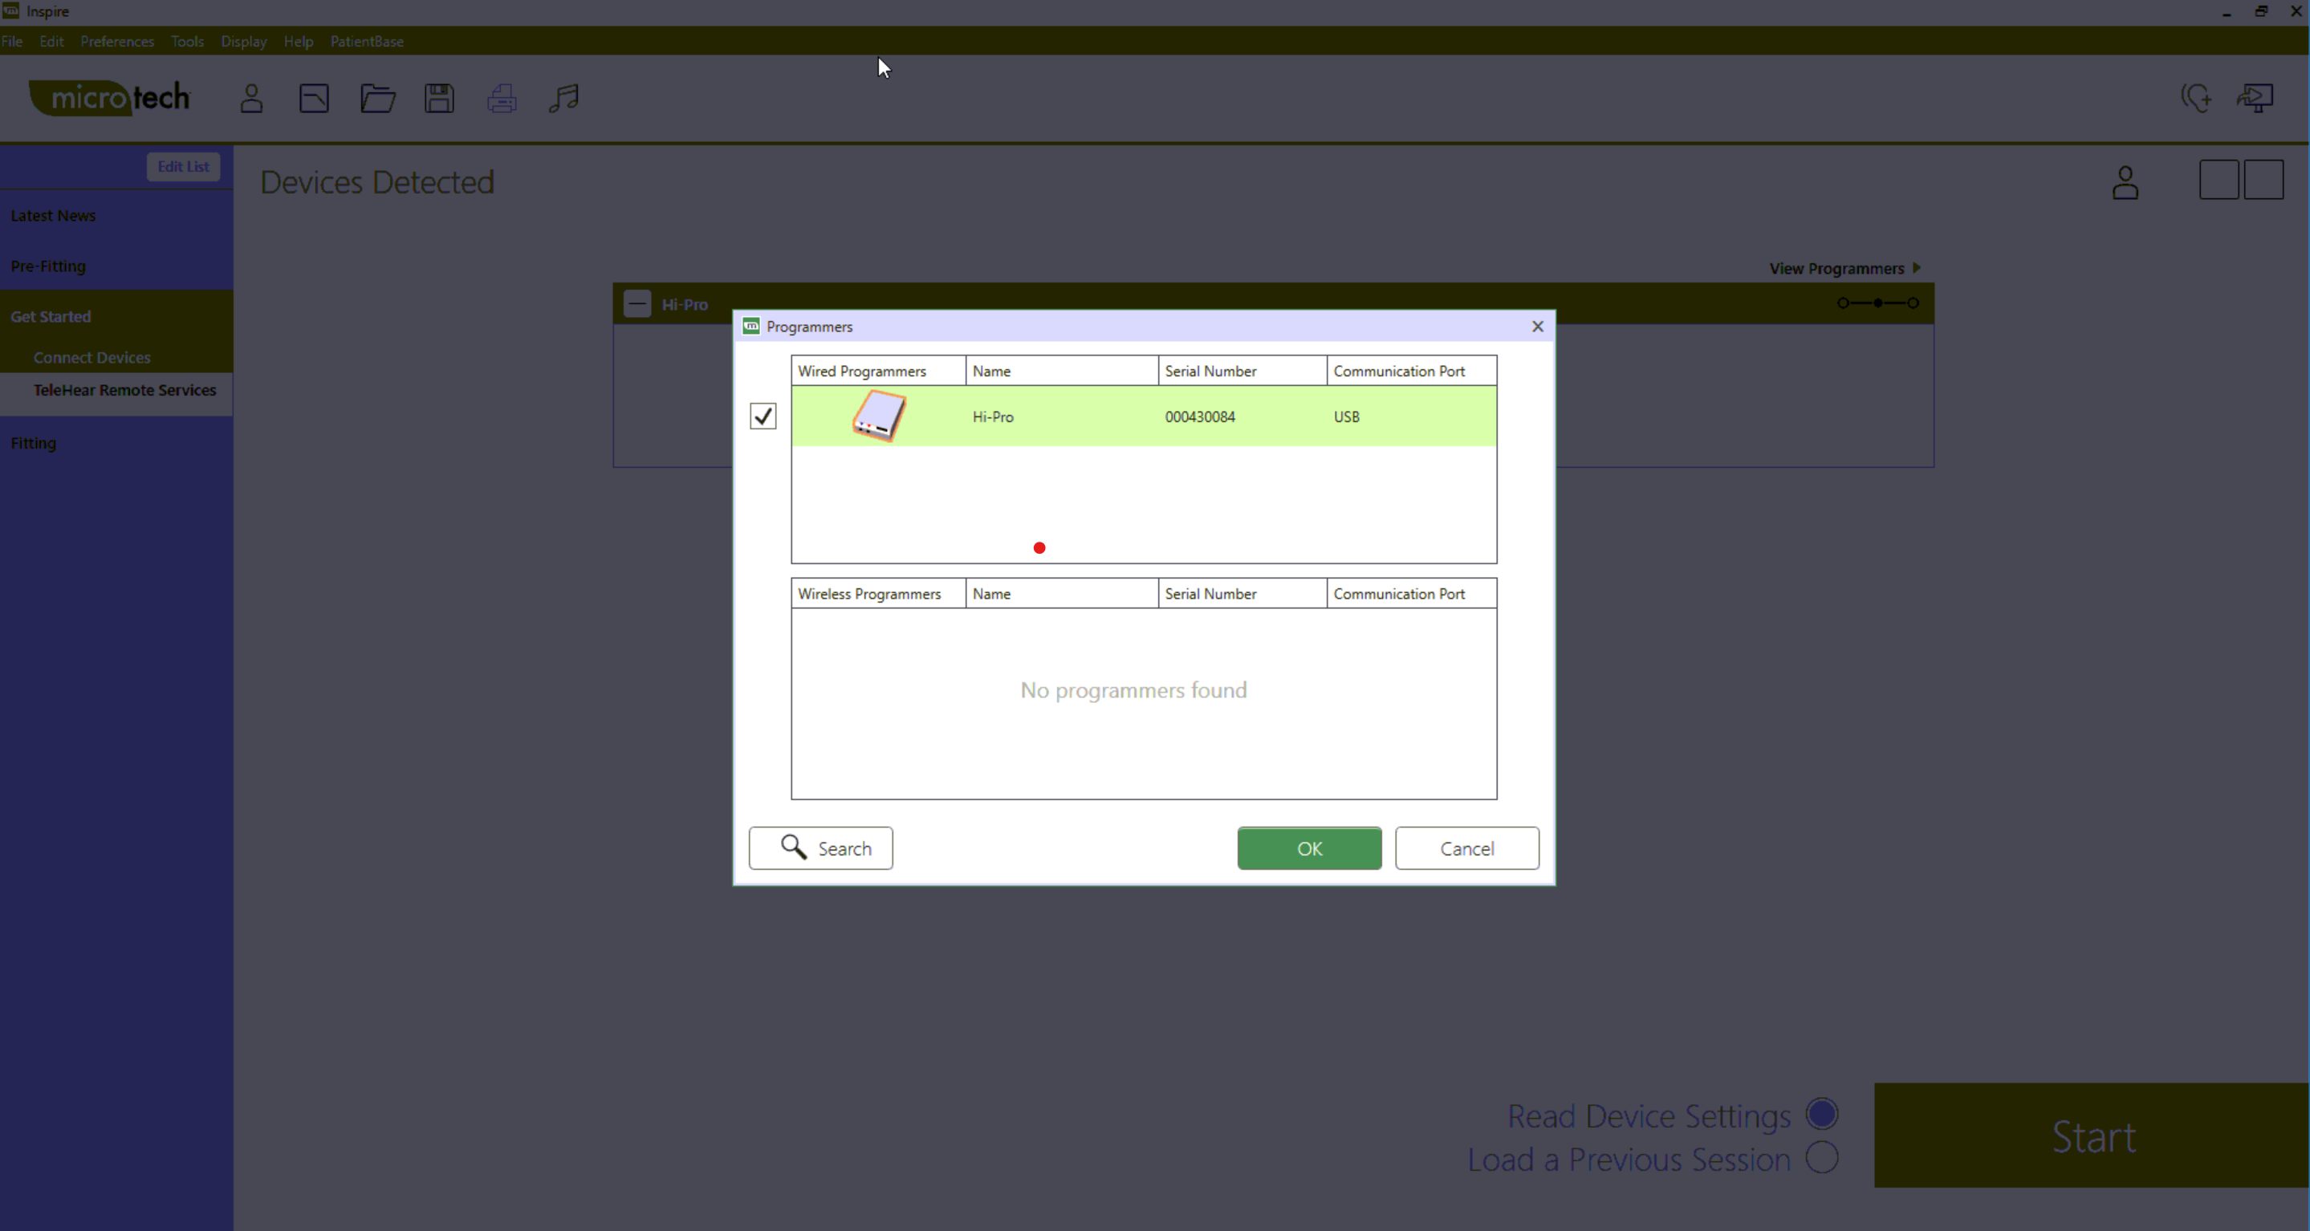Viewport: 2310px width, 1231px height.
Task: Click Read Device Settings label
Action: [1648, 1116]
